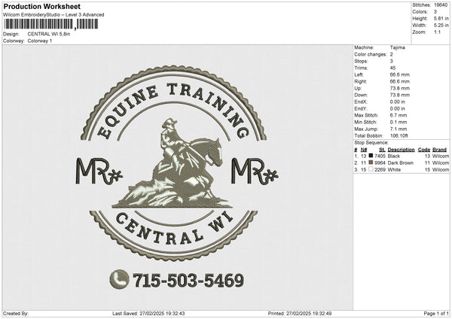The width and height of the screenshot is (452, 319).
Task: Click the 'Production Worksheet' title
Action: click(x=41, y=6)
